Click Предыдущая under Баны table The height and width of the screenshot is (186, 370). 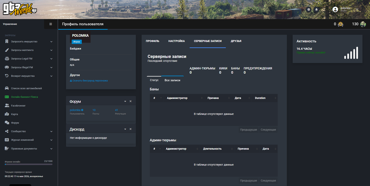[x=248, y=130]
